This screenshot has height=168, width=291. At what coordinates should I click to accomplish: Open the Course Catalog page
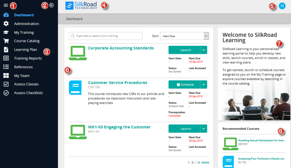click(x=27, y=41)
